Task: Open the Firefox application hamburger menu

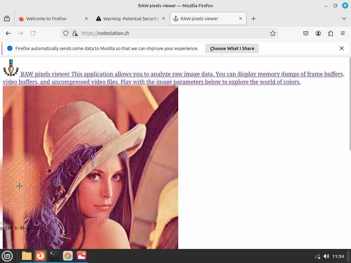Action: click(343, 33)
